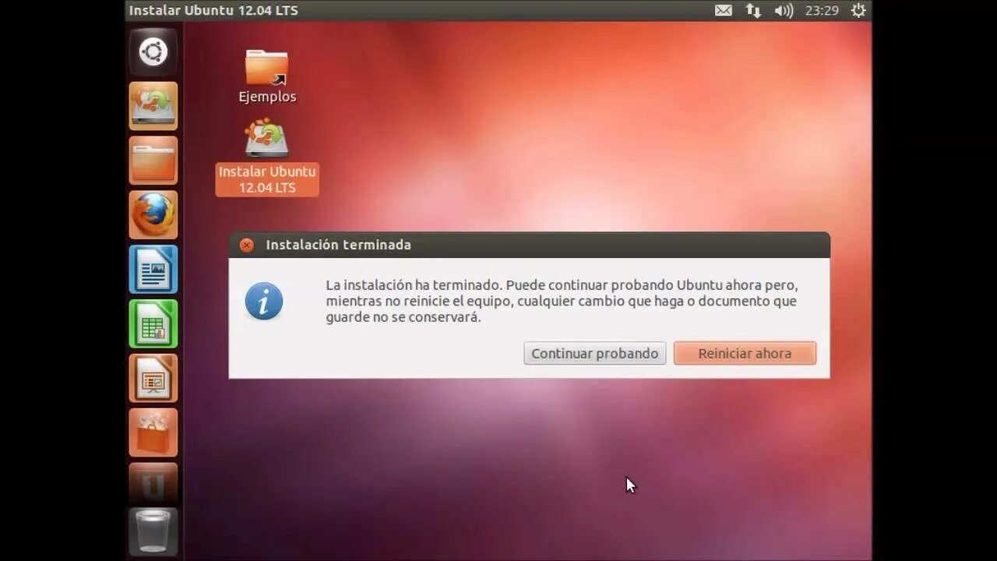Open the clock showing 23:29
The width and height of the screenshot is (997, 561).
(x=822, y=10)
